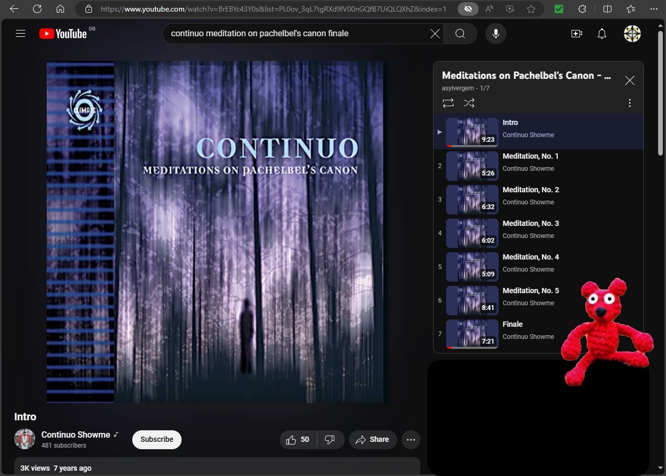Open notifications bell

pos(602,34)
